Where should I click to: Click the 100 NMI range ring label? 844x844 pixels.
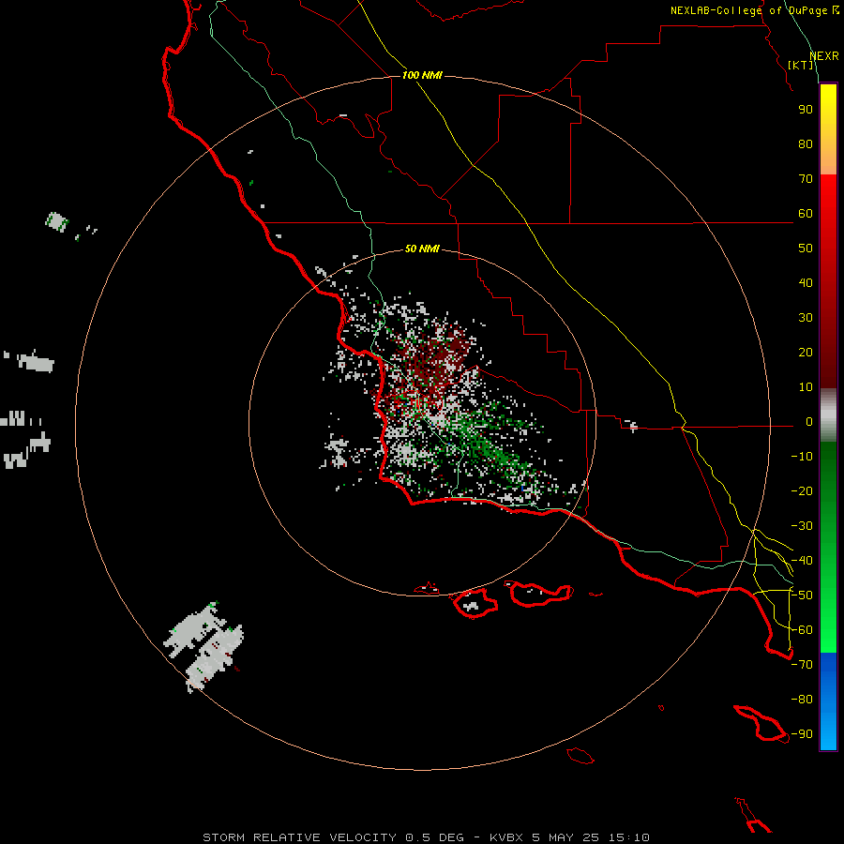coord(422,75)
